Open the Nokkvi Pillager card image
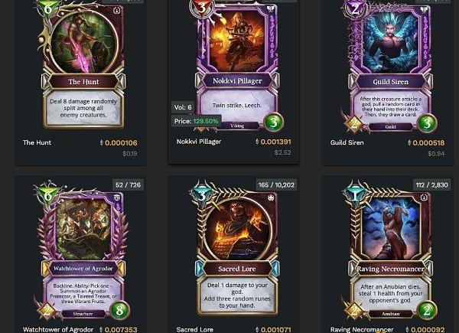 pyautogui.click(x=237, y=65)
